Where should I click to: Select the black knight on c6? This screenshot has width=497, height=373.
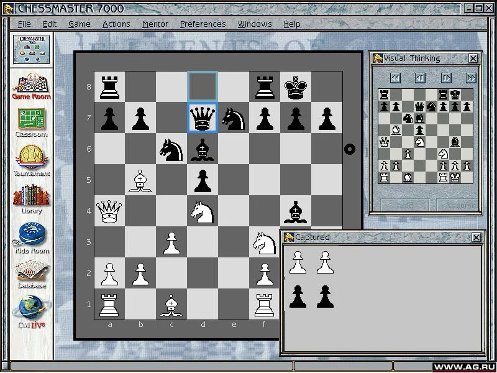pos(171,149)
